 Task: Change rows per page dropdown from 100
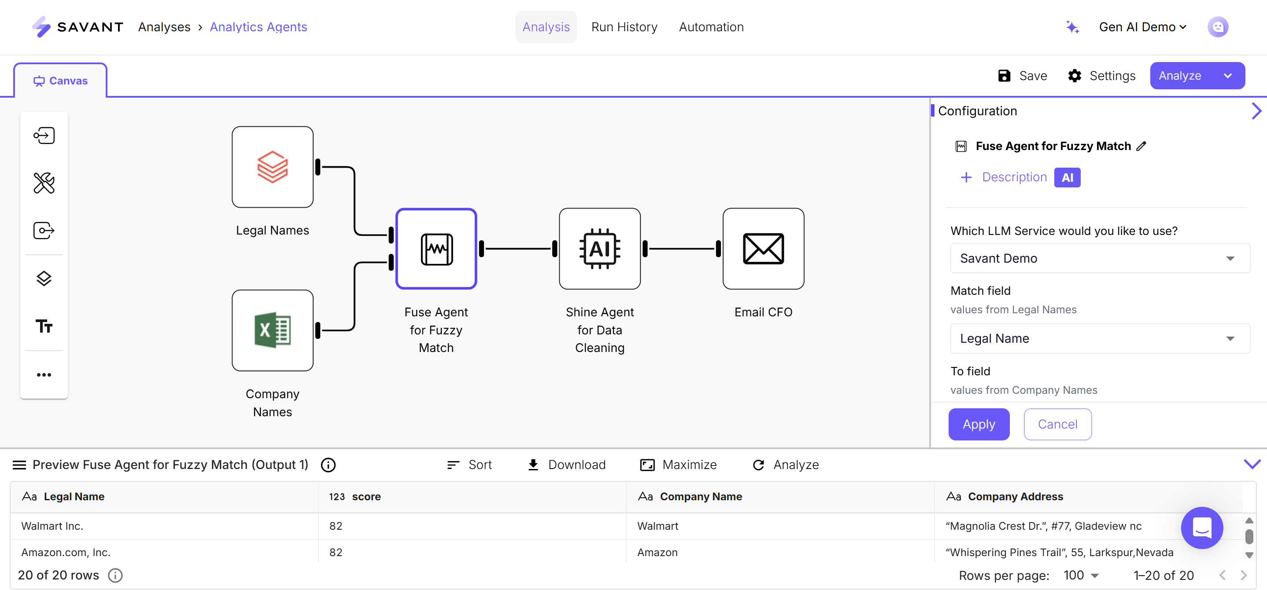(x=1081, y=575)
